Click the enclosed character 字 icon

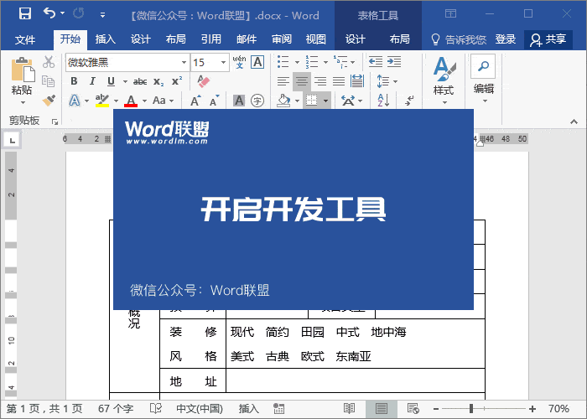pos(257,101)
